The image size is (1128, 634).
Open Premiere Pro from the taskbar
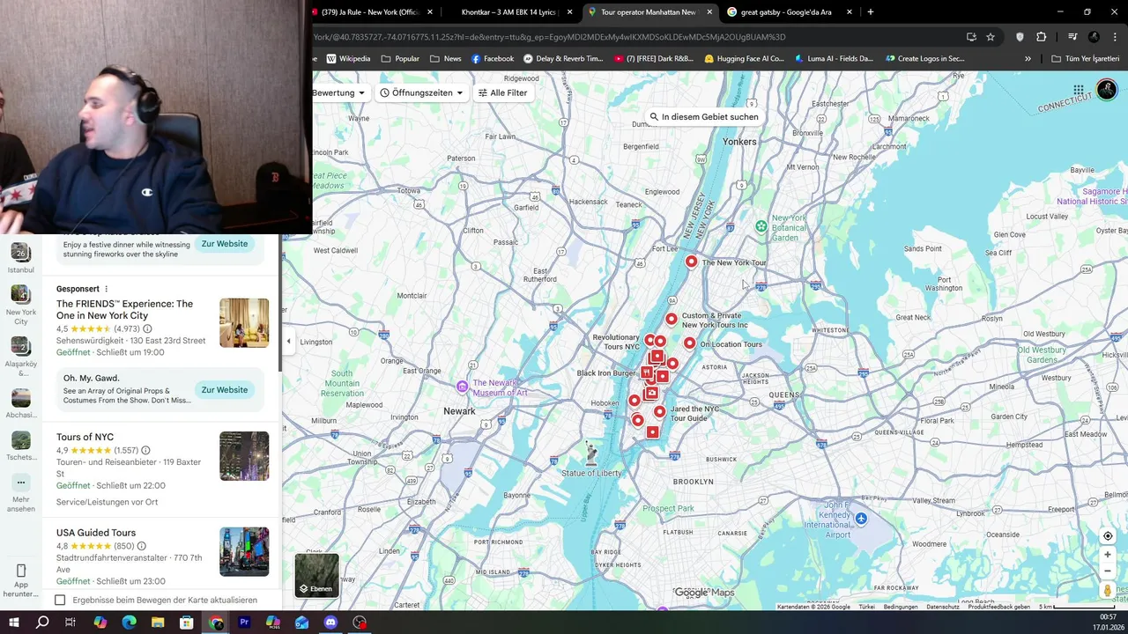(x=244, y=623)
